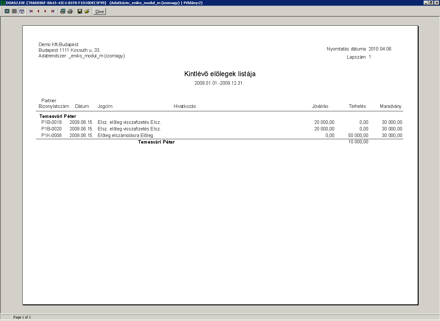Viewport: 440px width, 321px height.
Task: Click the 50 000,00 debit amount
Action: pos(358,135)
